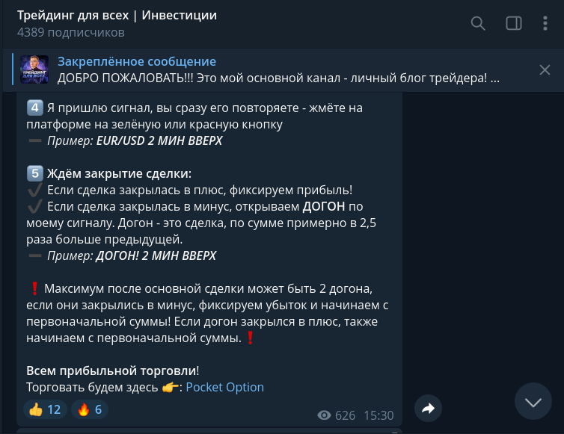Click the 4389 подписчиков subscriber count

pyautogui.click(x=70, y=33)
